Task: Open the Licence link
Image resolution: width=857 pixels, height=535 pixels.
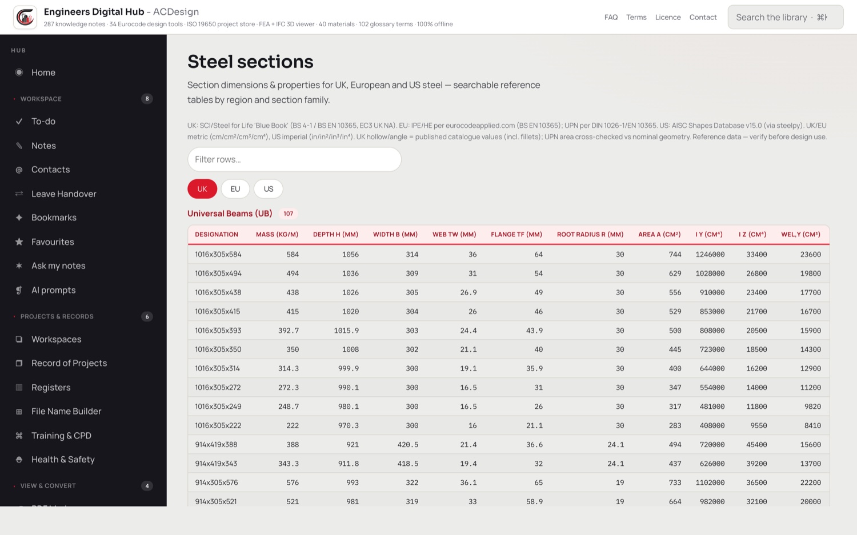Action: tap(668, 17)
